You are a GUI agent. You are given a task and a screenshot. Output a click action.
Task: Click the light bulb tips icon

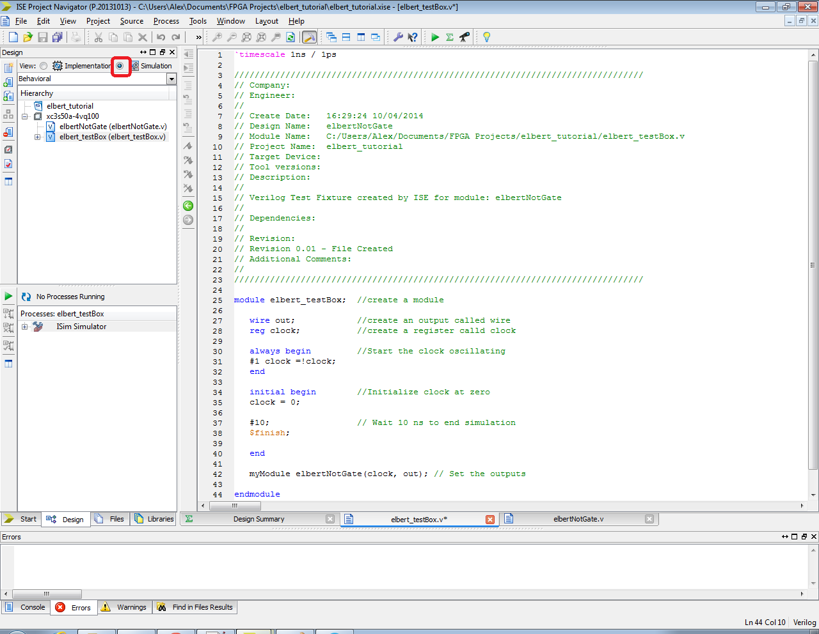[486, 37]
